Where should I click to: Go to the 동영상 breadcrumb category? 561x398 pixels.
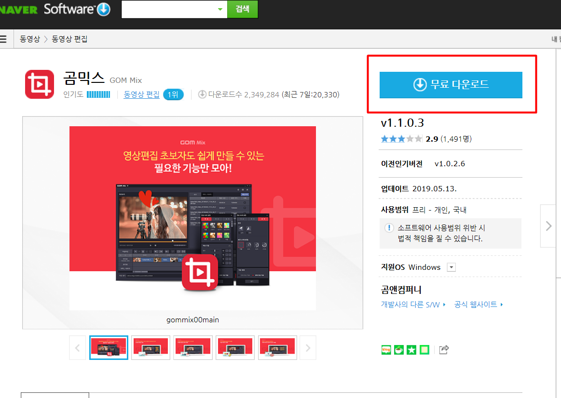[x=30, y=39]
